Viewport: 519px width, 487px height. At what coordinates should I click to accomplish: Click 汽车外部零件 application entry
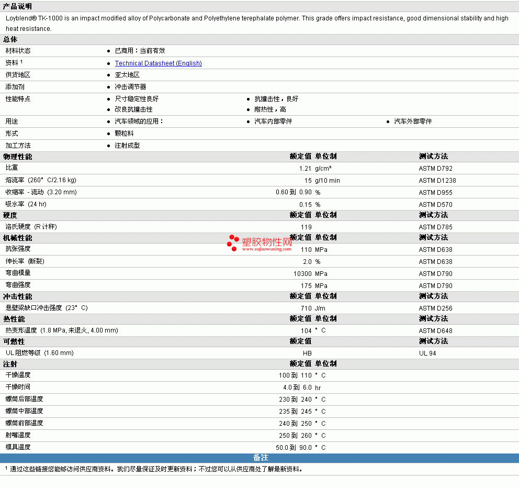413,121
